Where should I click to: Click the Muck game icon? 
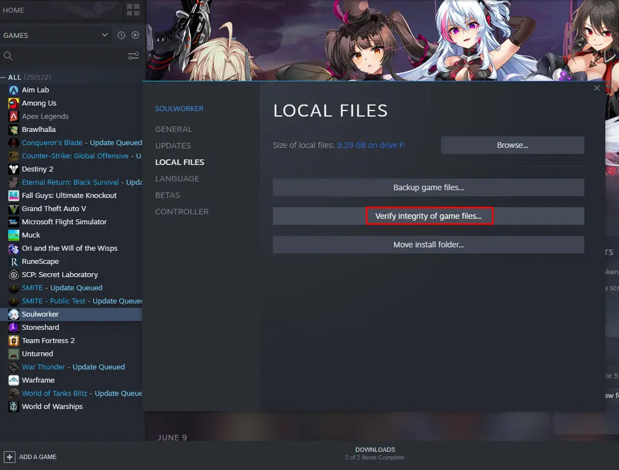click(x=13, y=235)
